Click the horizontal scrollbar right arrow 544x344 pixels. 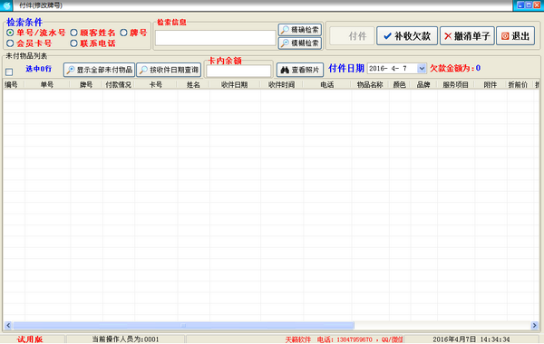point(534,325)
